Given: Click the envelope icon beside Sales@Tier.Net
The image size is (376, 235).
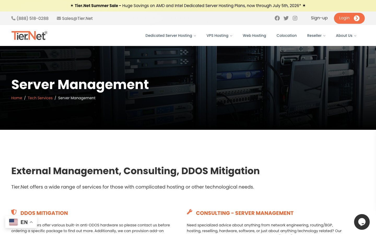Looking at the screenshot, I should coord(59,18).
